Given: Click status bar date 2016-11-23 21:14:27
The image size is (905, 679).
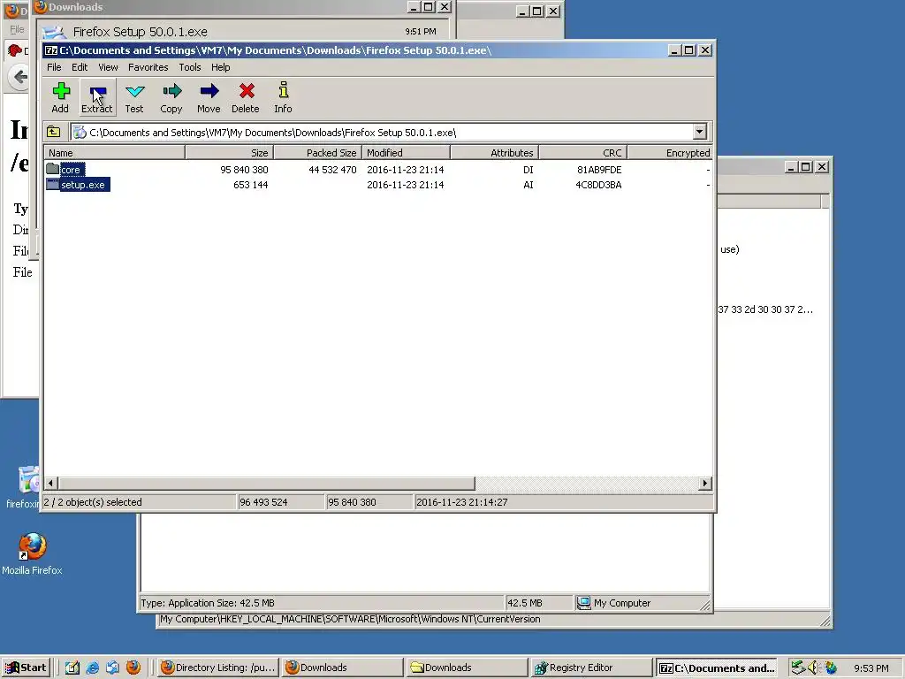Looking at the screenshot, I should (x=461, y=502).
